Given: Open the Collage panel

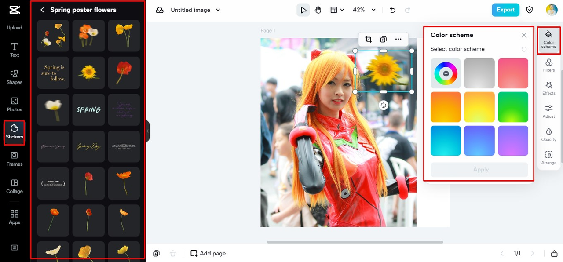Looking at the screenshot, I should pos(15,186).
